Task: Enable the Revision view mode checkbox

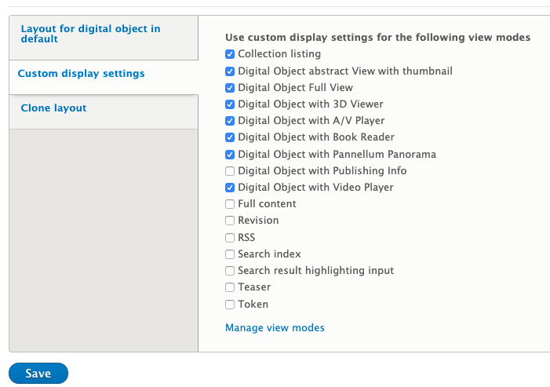Action: tap(230, 221)
